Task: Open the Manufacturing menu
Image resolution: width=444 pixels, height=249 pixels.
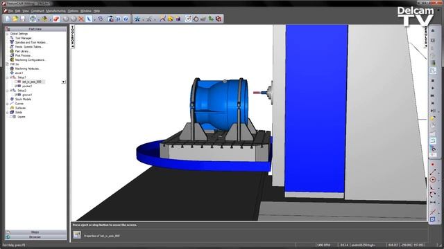Action: pos(55,11)
